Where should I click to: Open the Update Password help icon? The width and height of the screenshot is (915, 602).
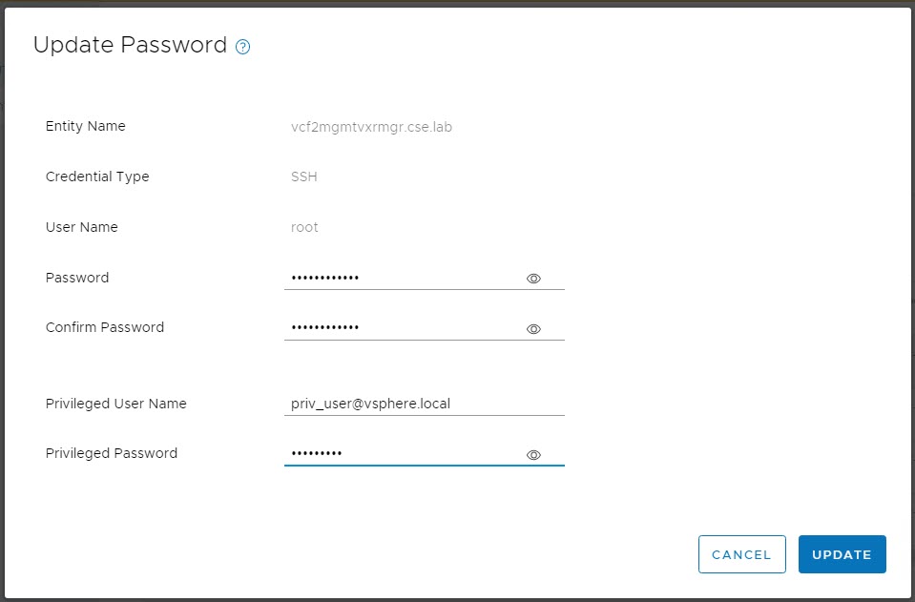242,47
